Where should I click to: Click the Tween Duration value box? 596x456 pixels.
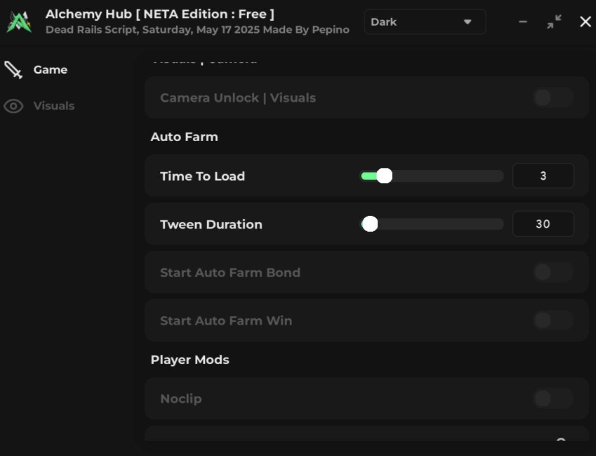tap(543, 224)
